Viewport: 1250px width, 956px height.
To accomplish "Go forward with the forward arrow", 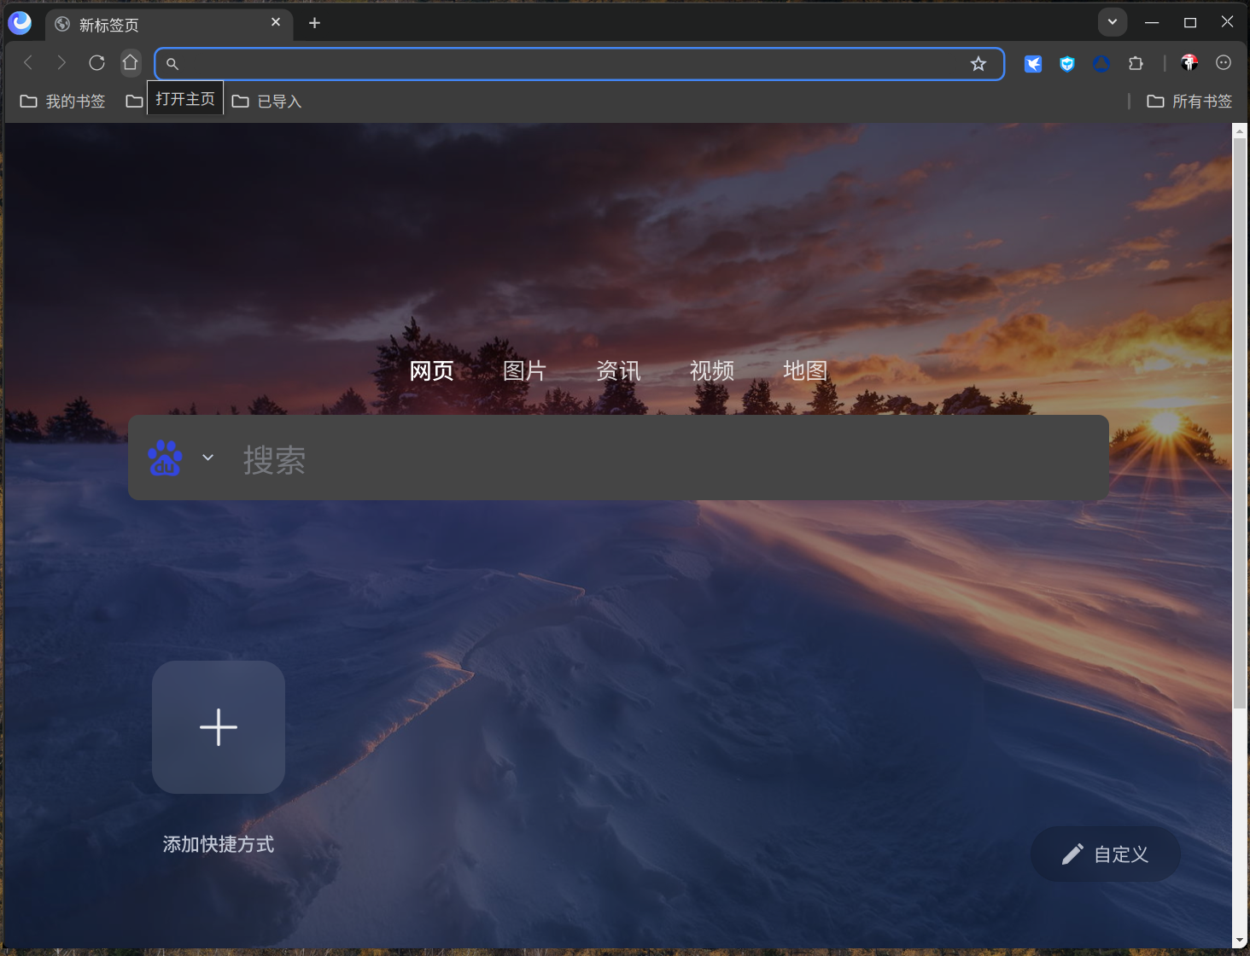I will 61,62.
